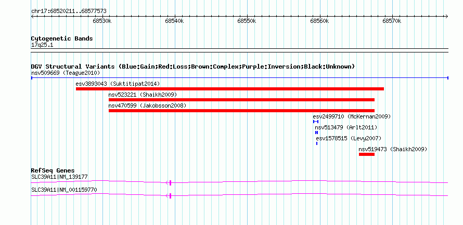Click the chr17:68520211..68577573 coordinate label

69,11
